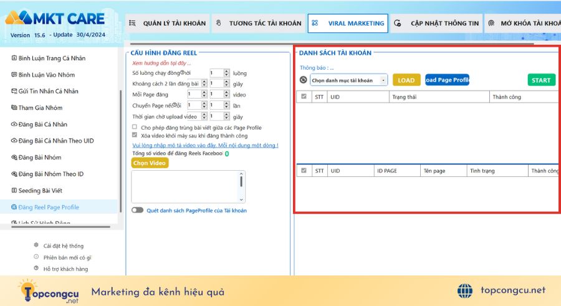Screen dimensions: 561x306
Task: Click the spinner arrows of the luồng value
Action: coord(227,73)
